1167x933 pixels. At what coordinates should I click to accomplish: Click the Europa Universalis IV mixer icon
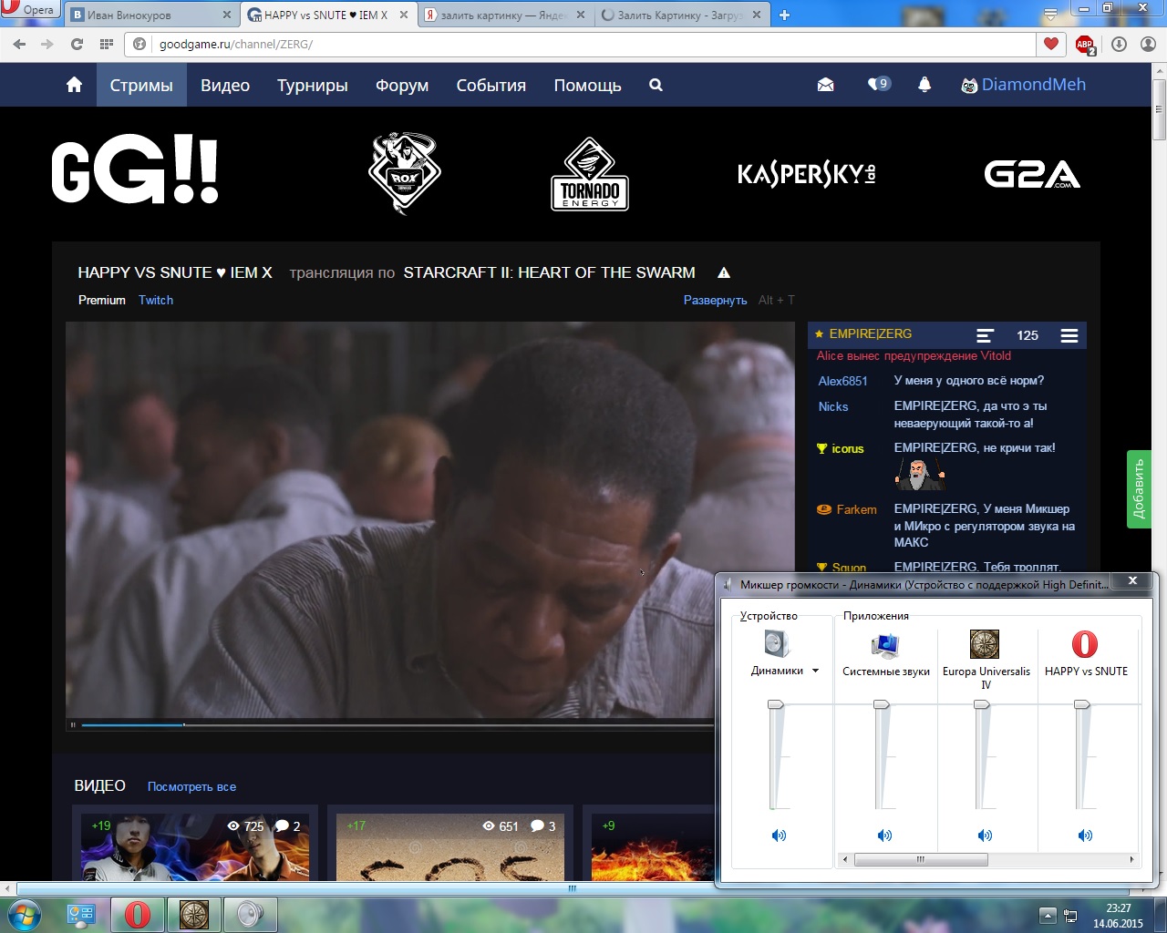click(x=985, y=644)
